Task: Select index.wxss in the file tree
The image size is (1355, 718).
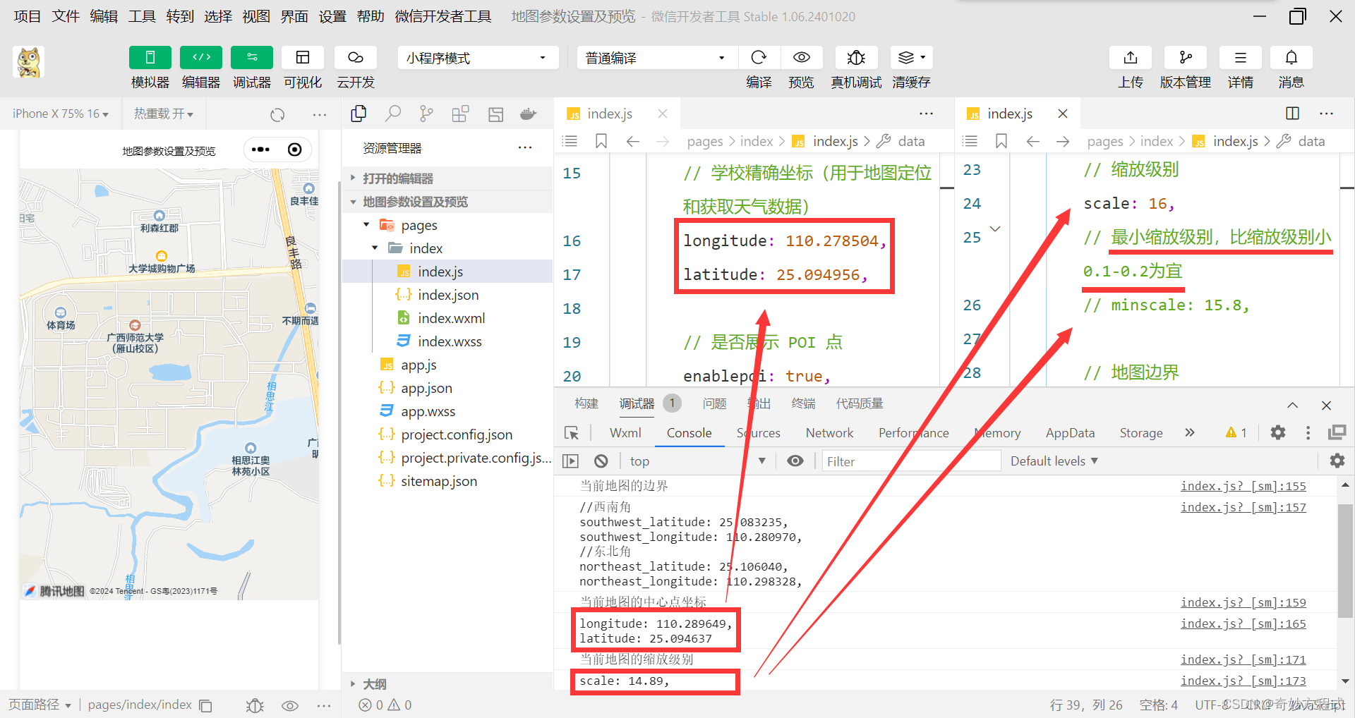Action: pyautogui.click(x=450, y=341)
